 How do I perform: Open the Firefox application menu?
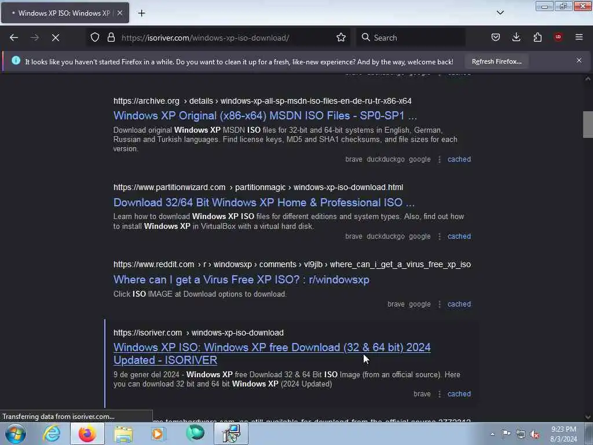(x=579, y=37)
